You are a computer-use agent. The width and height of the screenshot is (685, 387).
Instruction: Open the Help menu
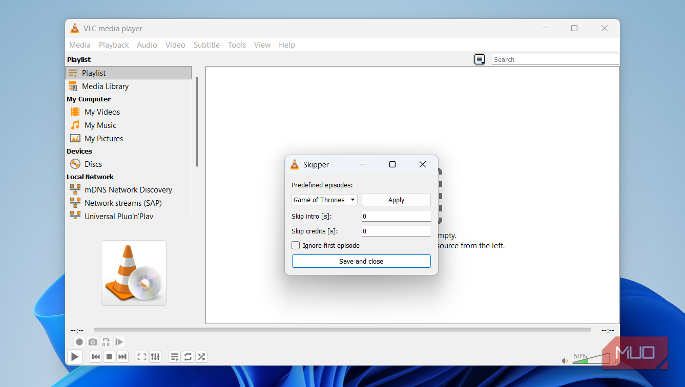[287, 45]
